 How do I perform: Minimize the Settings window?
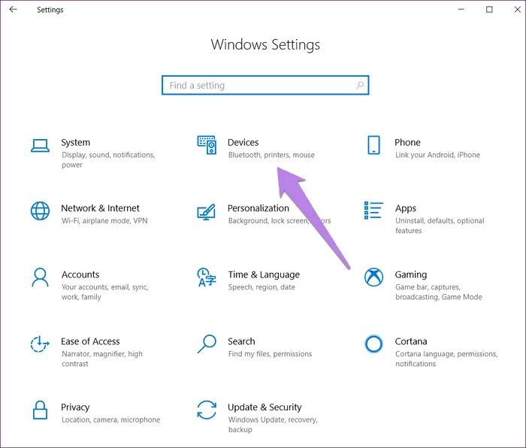461,10
